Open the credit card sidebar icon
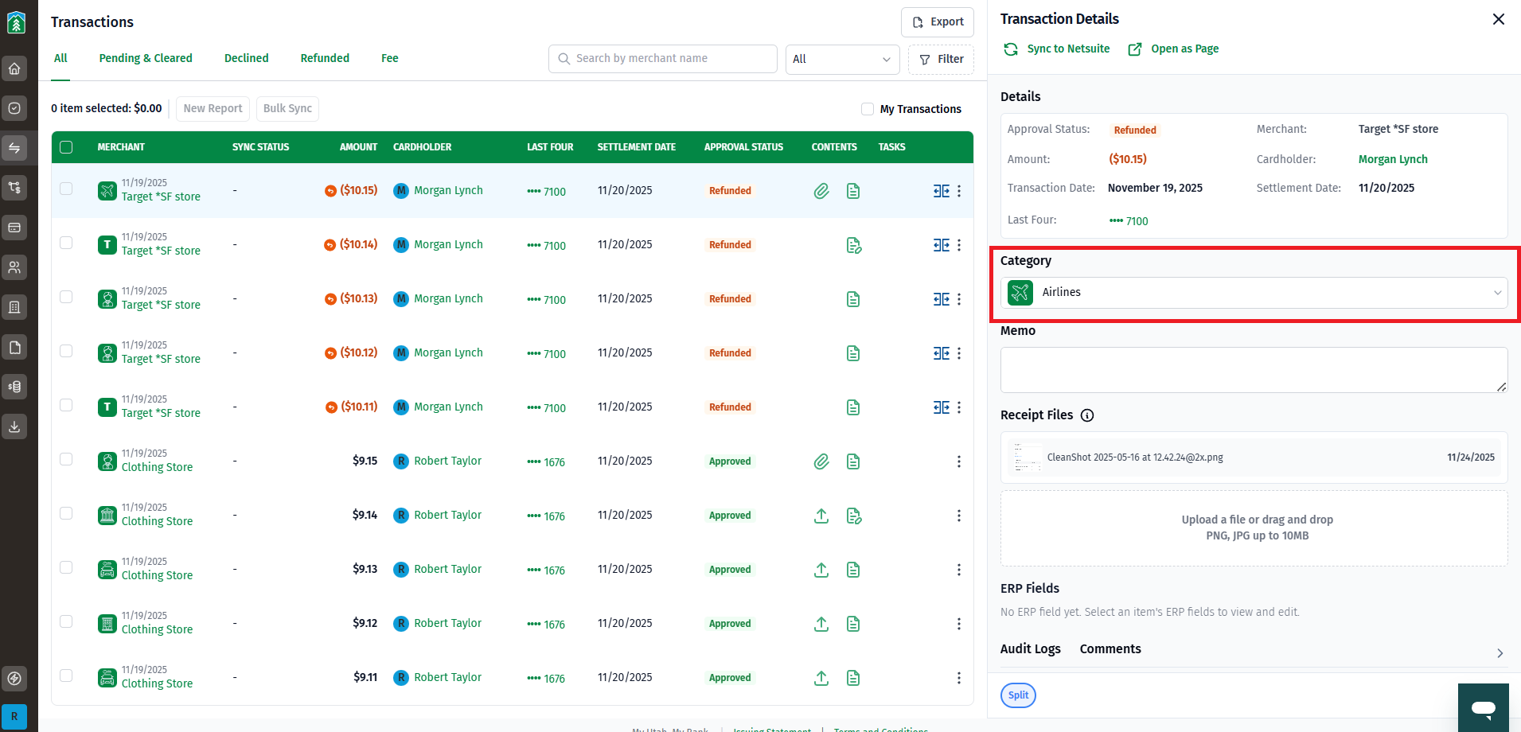The height and width of the screenshot is (732, 1521). point(14,228)
